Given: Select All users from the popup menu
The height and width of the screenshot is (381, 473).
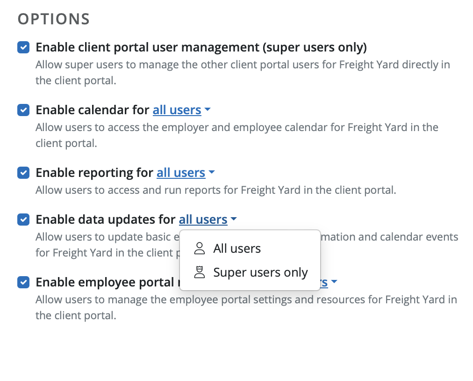Looking at the screenshot, I should [x=236, y=249].
